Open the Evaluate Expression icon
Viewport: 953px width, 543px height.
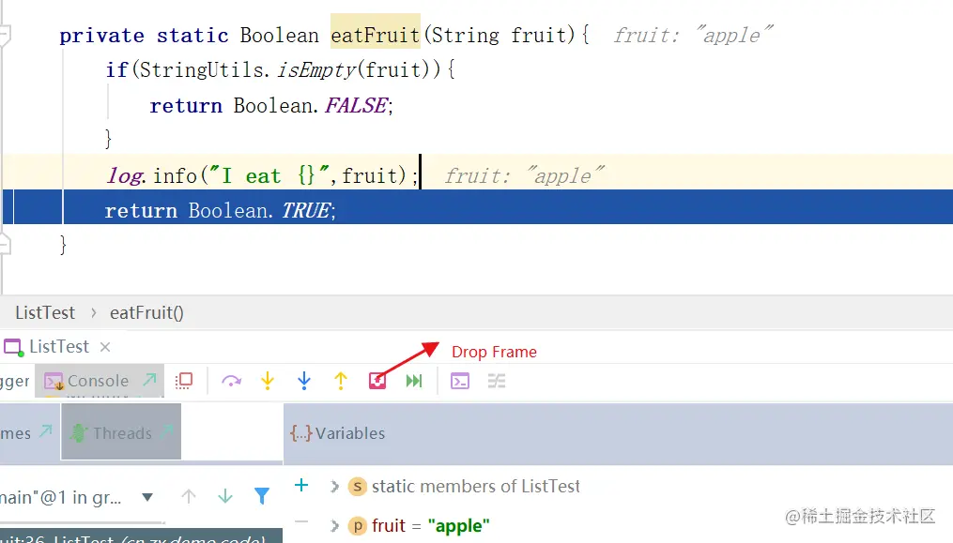pos(460,381)
